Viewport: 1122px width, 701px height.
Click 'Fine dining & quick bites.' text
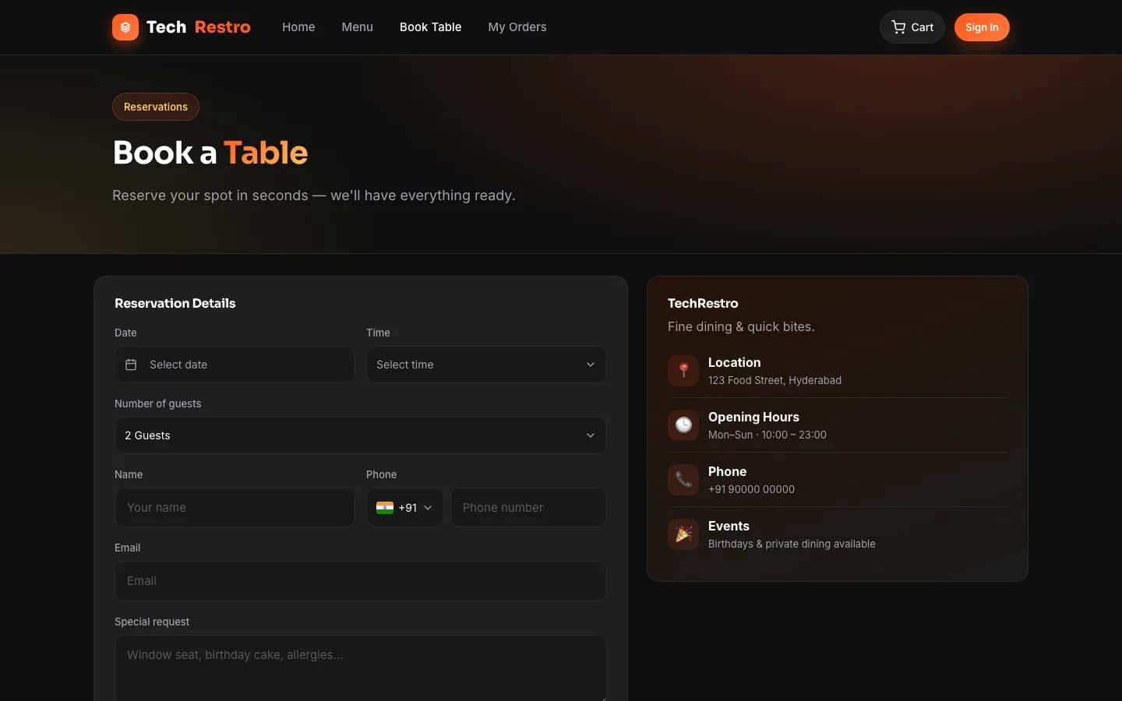pyautogui.click(x=741, y=326)
